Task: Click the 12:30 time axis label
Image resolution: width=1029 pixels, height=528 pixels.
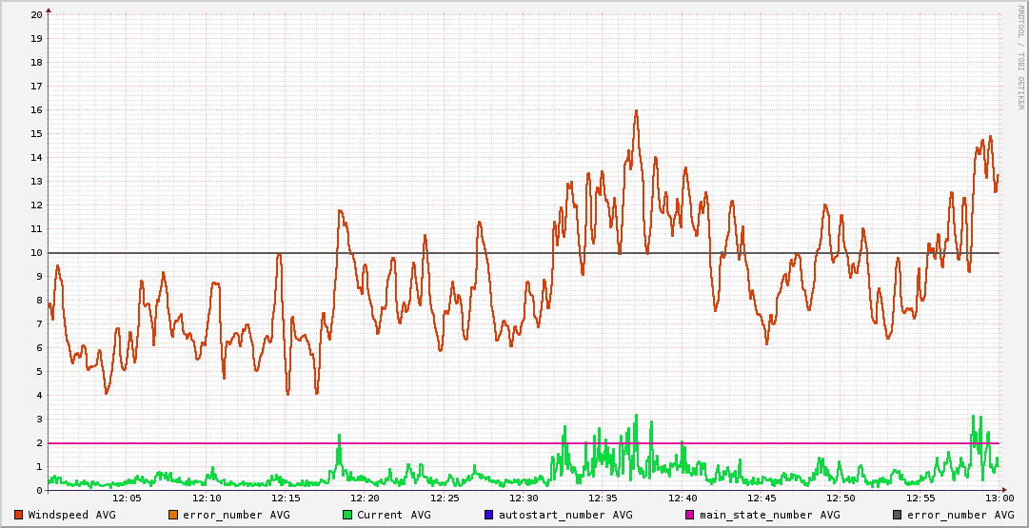Action: [524, 498]
